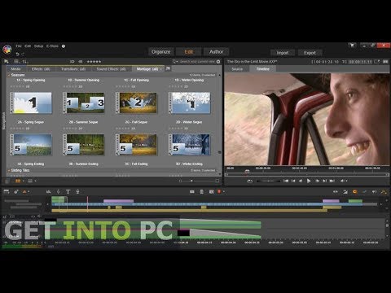
Task: Click the preview scrubber bar
Action: click(307, 174)
